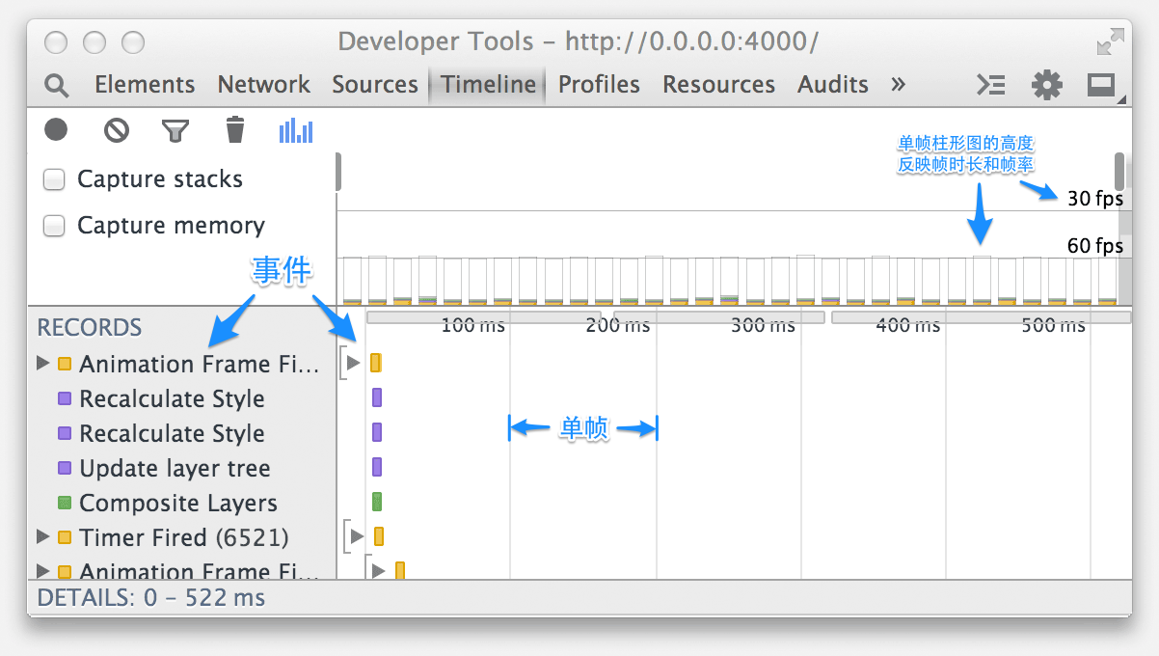Click the trash garbage collect icon
This screenshot has width=1159, height=656.
click(x=235, y=129)
